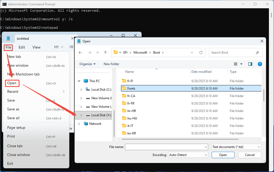Collapse the This PC tree item
Screen dimensions: 274x172
click(79, 81)
